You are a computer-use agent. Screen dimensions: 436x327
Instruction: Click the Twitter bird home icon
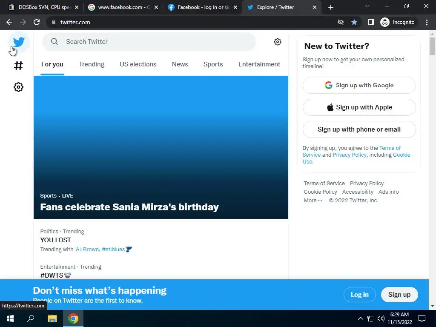pos(19,42)
